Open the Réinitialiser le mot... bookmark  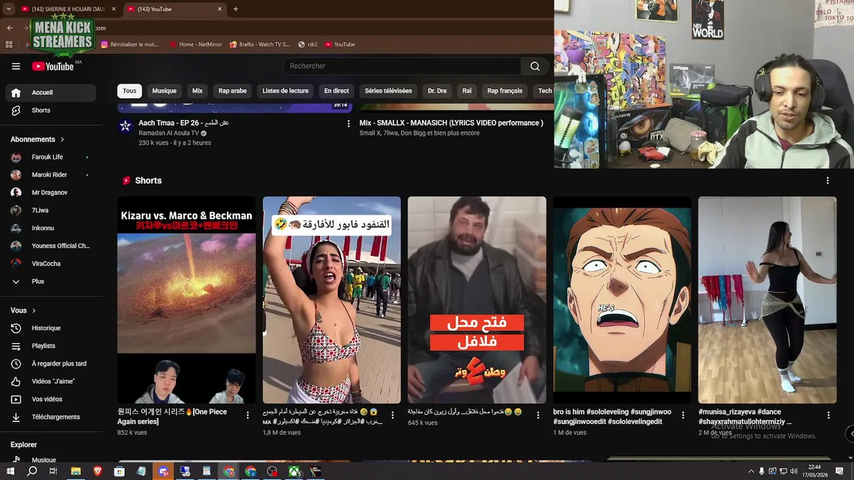[130, 45]
